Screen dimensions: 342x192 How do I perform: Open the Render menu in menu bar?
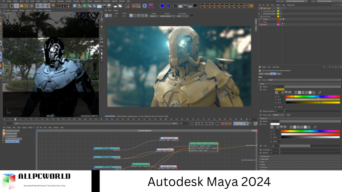[x=90, y=1]
